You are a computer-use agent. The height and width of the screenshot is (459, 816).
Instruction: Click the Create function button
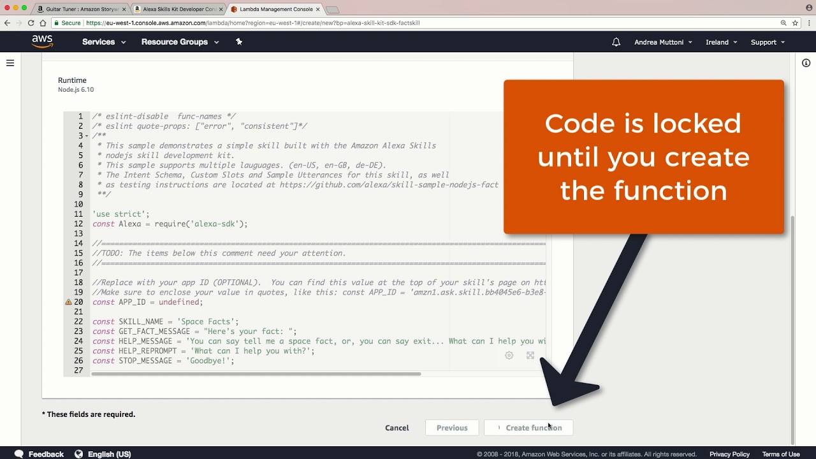(x=528, y=428)
